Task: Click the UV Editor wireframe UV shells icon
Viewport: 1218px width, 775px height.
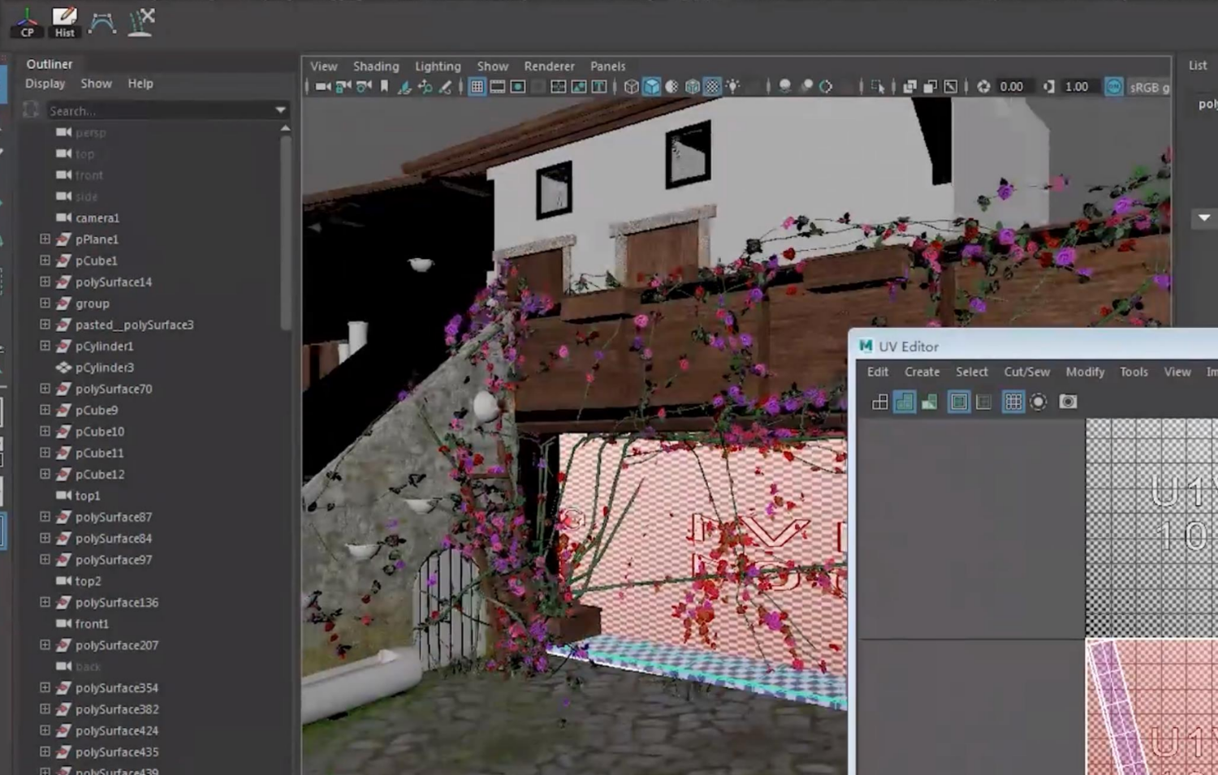Action: (x=879, y=402)
